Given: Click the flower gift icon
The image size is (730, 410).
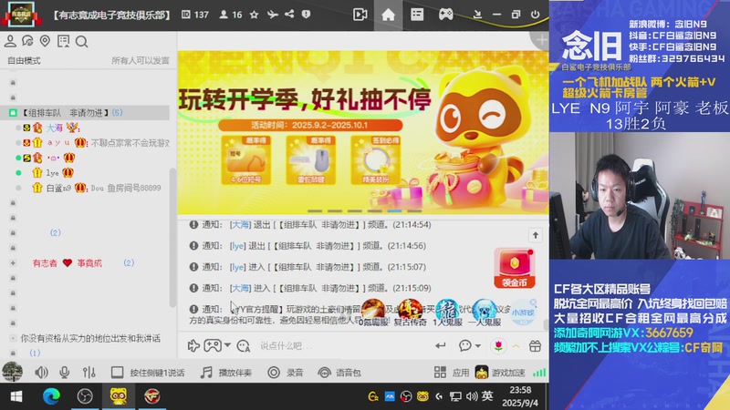Looking at the screenshot, I should 498,345.
